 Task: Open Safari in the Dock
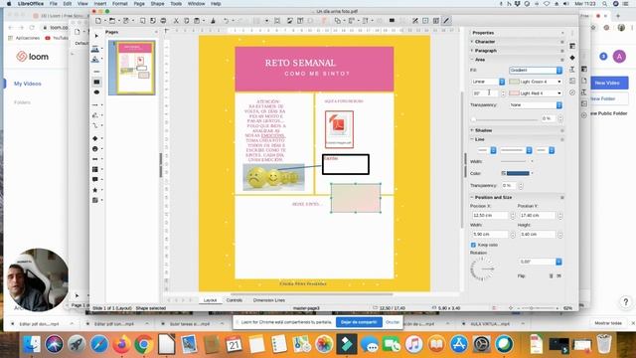click(99, 345)
